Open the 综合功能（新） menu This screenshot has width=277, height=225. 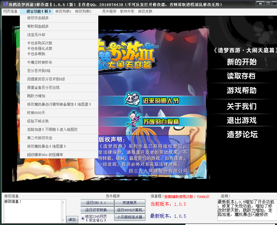coord(37,11)
